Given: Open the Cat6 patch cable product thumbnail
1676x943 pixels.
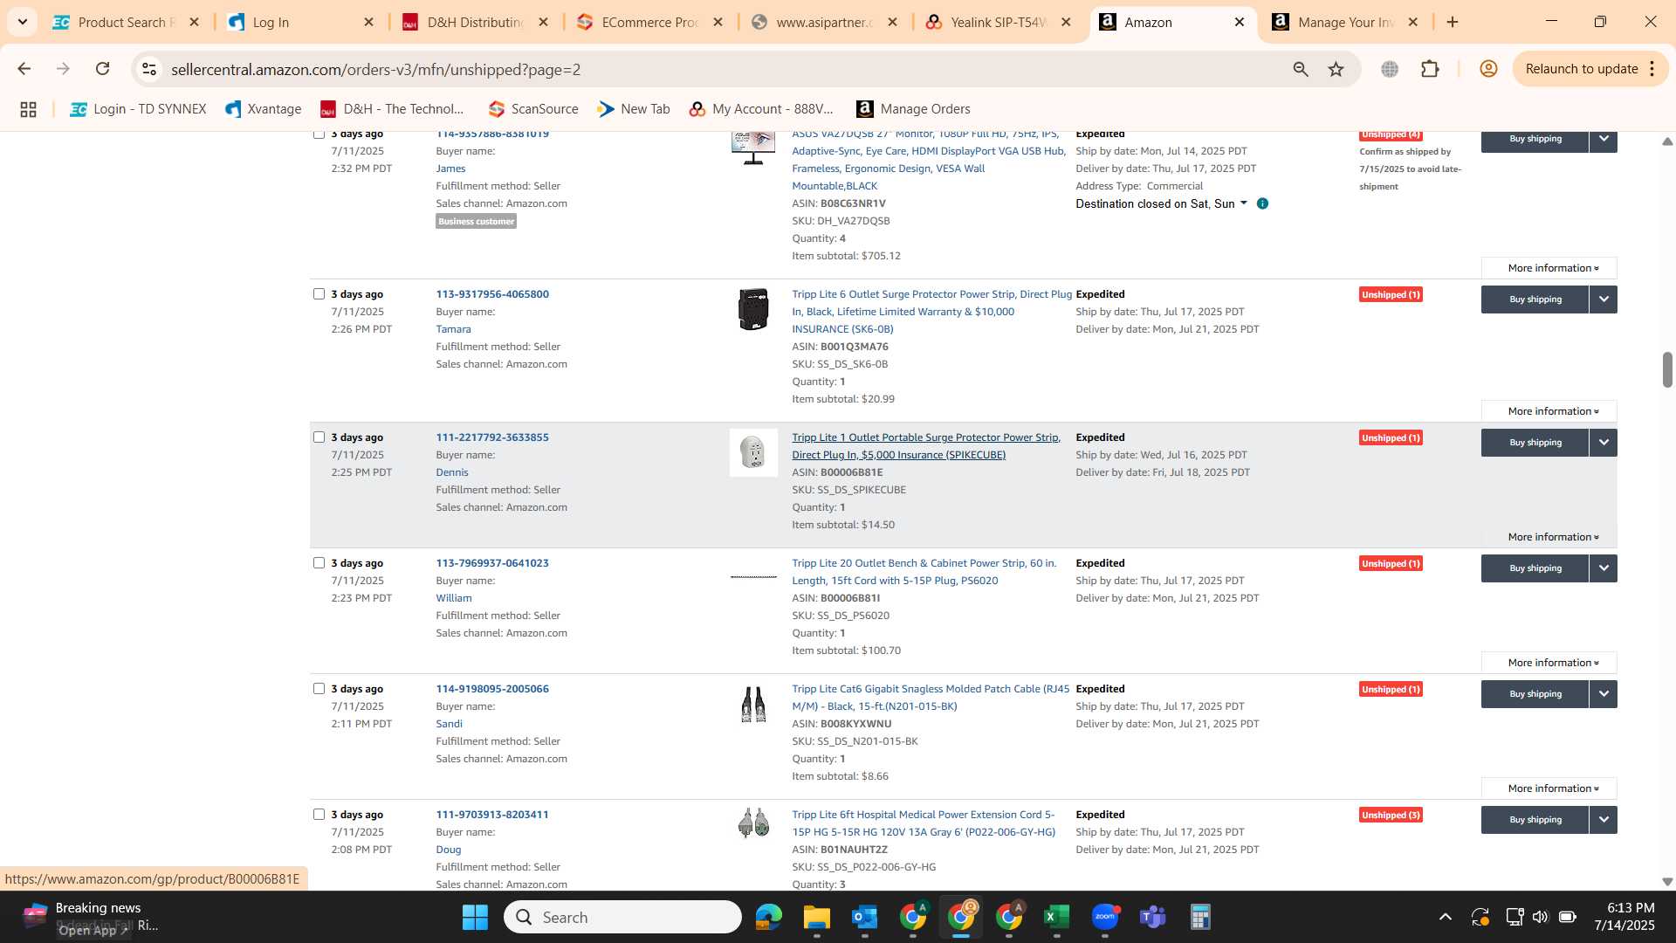Looking at the screenshot, I should [x=753, y=704].
